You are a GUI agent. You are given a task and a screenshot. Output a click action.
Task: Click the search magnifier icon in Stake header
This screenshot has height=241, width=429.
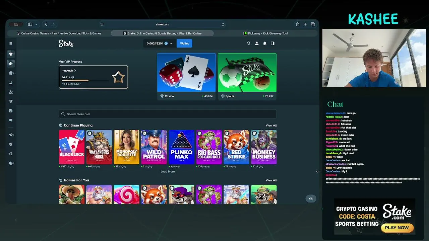tap(249, 43)
